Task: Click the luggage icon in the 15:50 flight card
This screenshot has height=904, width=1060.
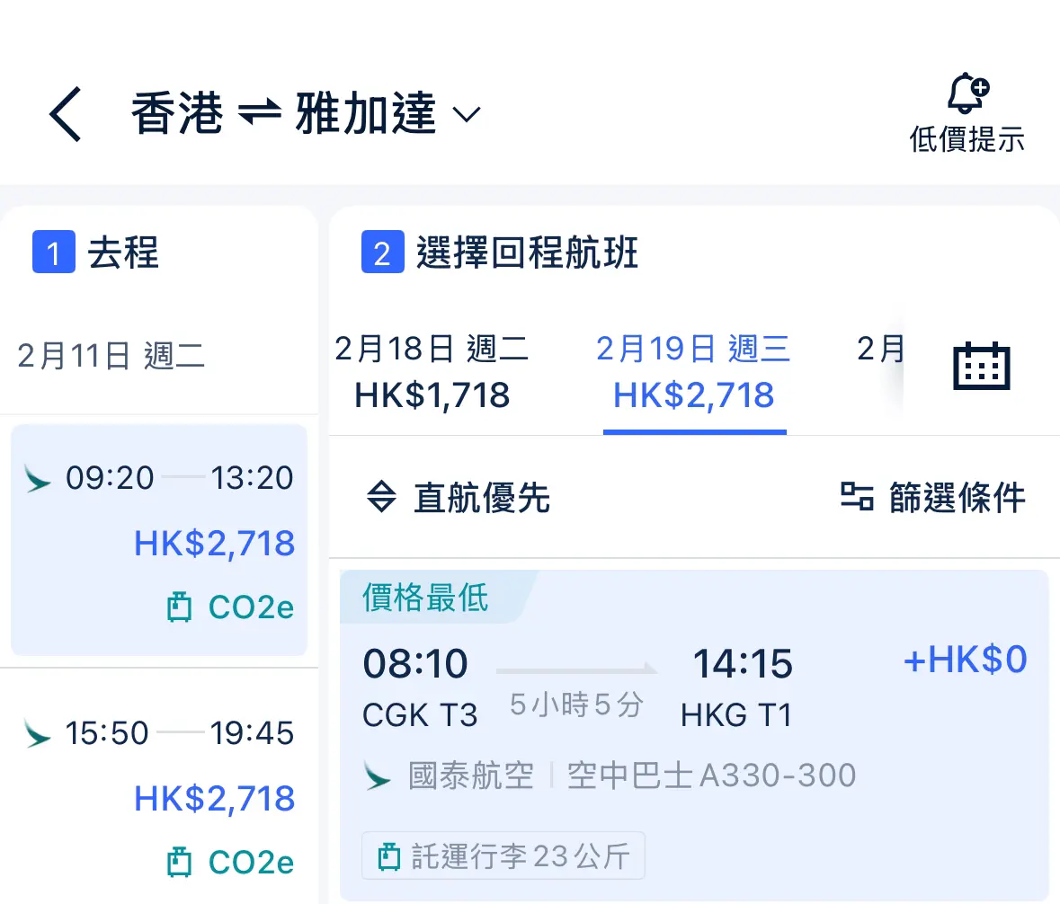Action: click(x=179, y=862)
